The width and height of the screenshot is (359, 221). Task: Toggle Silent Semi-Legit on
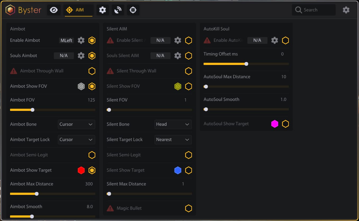(x=189, y=155)
